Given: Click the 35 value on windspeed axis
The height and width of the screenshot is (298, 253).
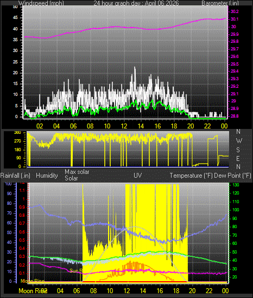Looking at the screenshot, I should pyautogui.click(x=15, y=40).
